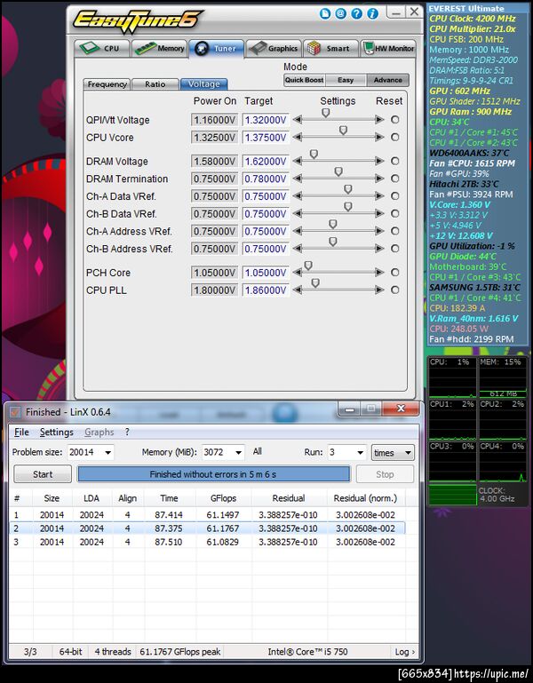
Task: Increase Ch-A Data VRef with right arrow
Action: tap(379, 196)
